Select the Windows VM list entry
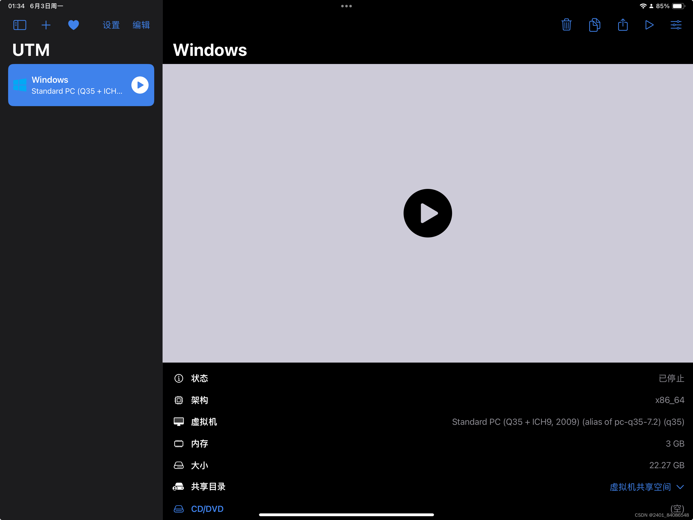This screenshot has width=693, height=520. (x=72, y=85)
